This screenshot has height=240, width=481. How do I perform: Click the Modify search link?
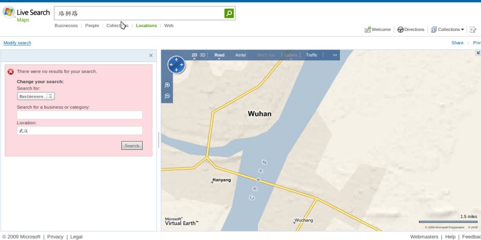(x=17, y=43)
